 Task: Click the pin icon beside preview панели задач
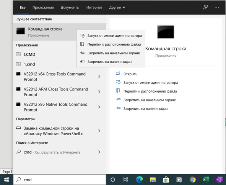[x=118, y=108]
